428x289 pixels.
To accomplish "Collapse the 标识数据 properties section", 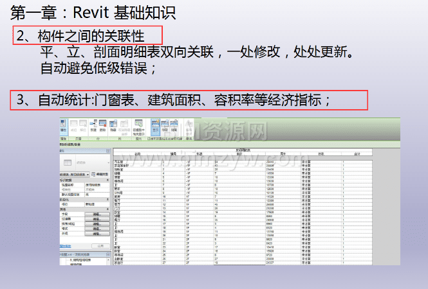I will click(108, 180).
